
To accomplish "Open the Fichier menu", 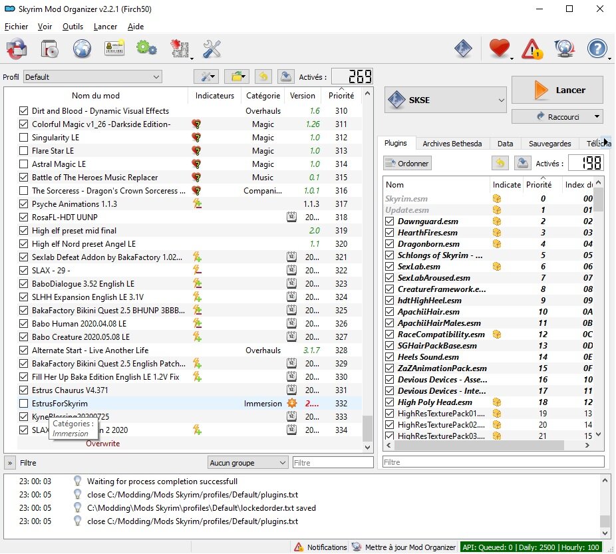I will point(16,27).
